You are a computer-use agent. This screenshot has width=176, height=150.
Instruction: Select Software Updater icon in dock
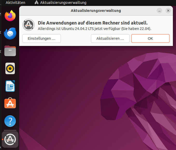pos(10,139)
